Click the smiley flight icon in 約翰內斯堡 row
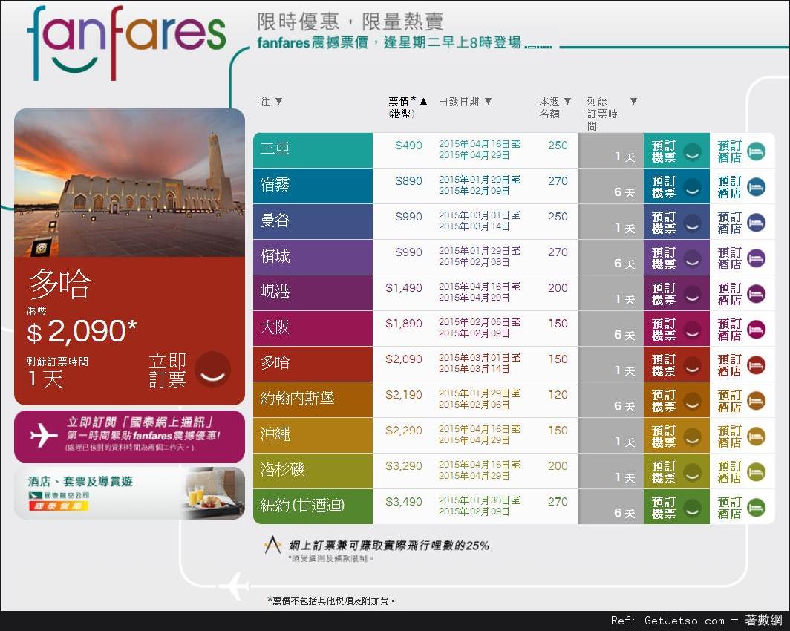Image resolution: width=790 pixels, height=631 pixels. tap(692, 402)
